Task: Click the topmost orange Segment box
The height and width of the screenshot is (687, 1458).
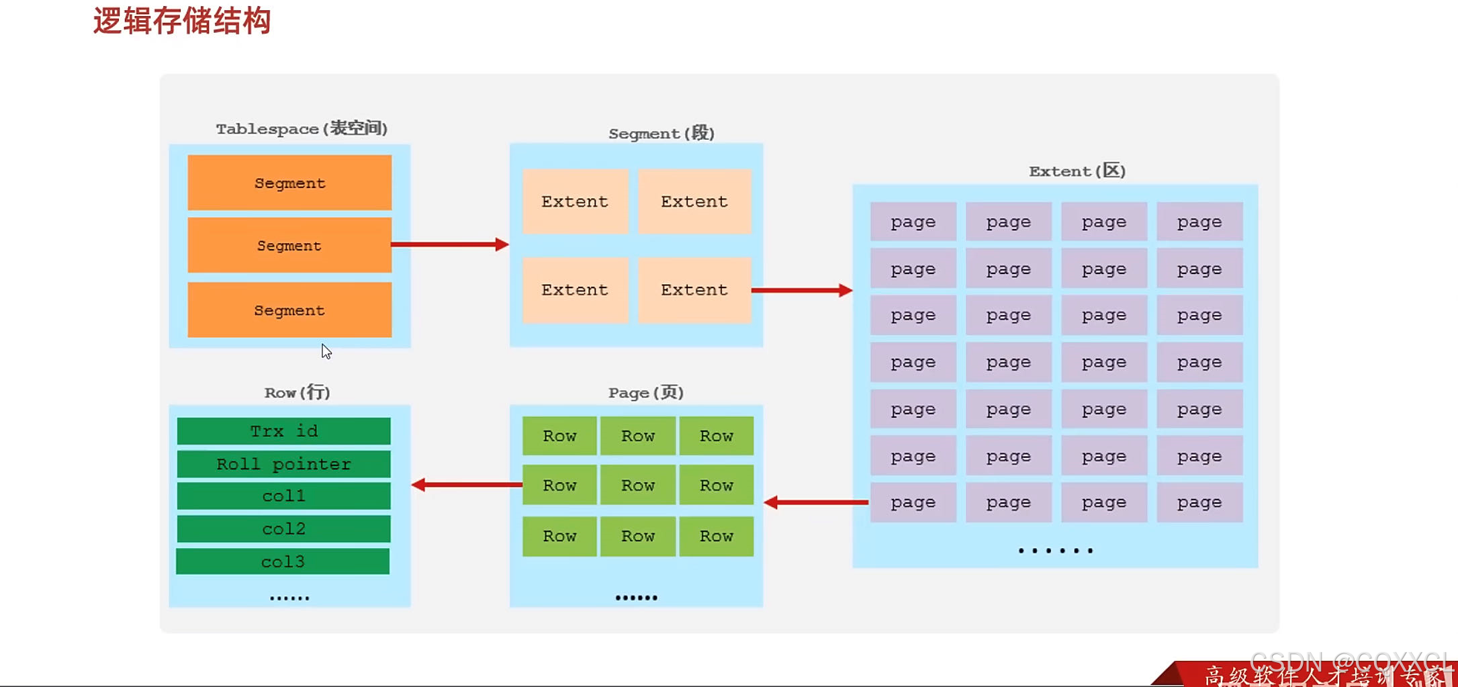Action: (x=289, y=183)
